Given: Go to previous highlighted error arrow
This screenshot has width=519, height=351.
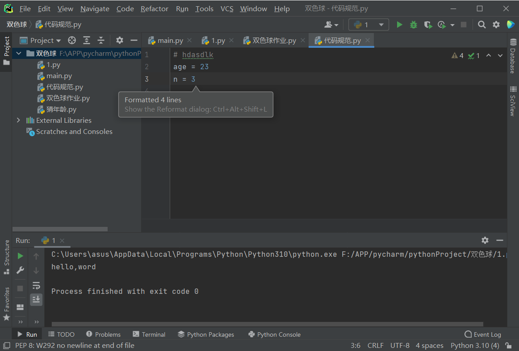Looking at the screenshot, I should 489,55.
